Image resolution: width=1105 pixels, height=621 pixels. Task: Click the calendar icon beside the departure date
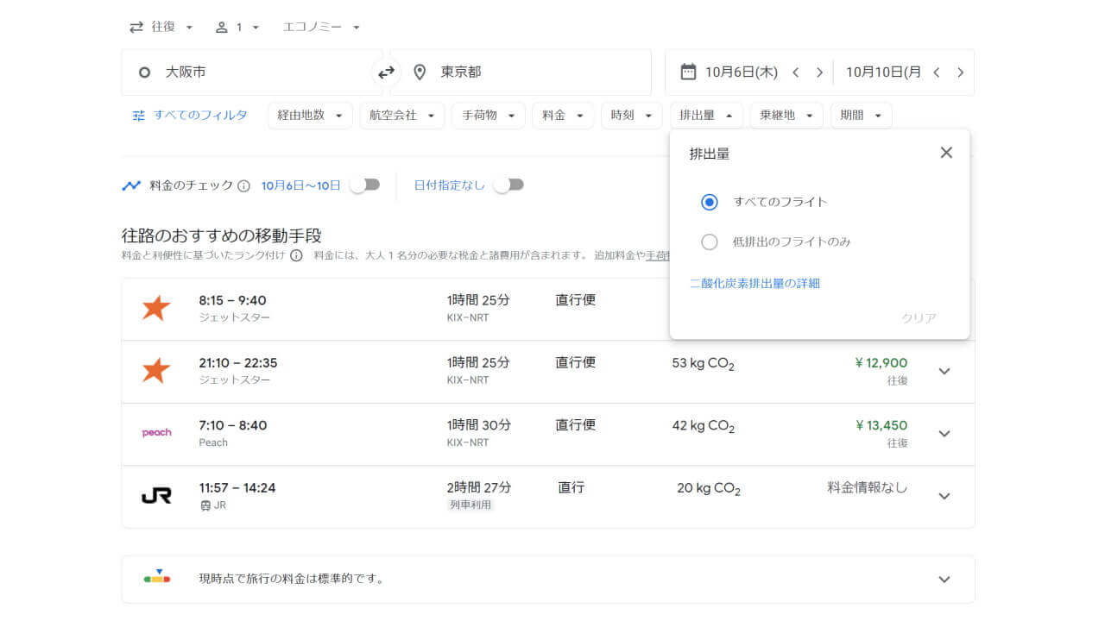686,72
